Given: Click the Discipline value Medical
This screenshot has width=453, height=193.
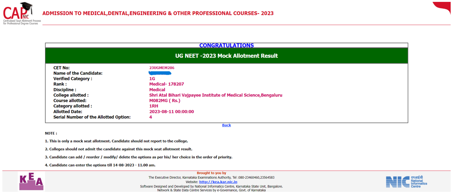Looking at the screenshot, I should click(x=157, y=90).
